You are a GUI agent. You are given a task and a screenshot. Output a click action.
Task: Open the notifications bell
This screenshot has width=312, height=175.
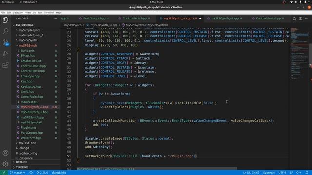(x=307, y=173)
